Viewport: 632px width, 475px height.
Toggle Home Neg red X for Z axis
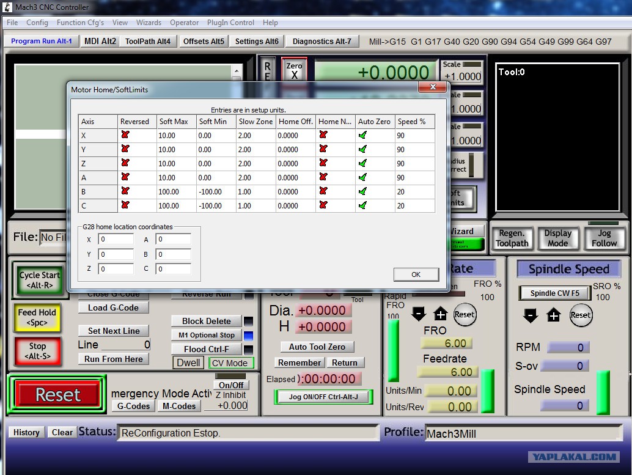(323, 163)
